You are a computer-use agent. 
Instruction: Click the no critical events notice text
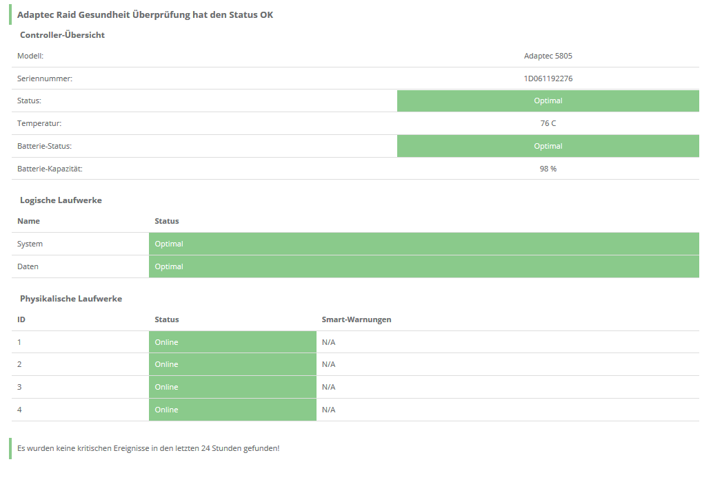click(x=148, y=448)
